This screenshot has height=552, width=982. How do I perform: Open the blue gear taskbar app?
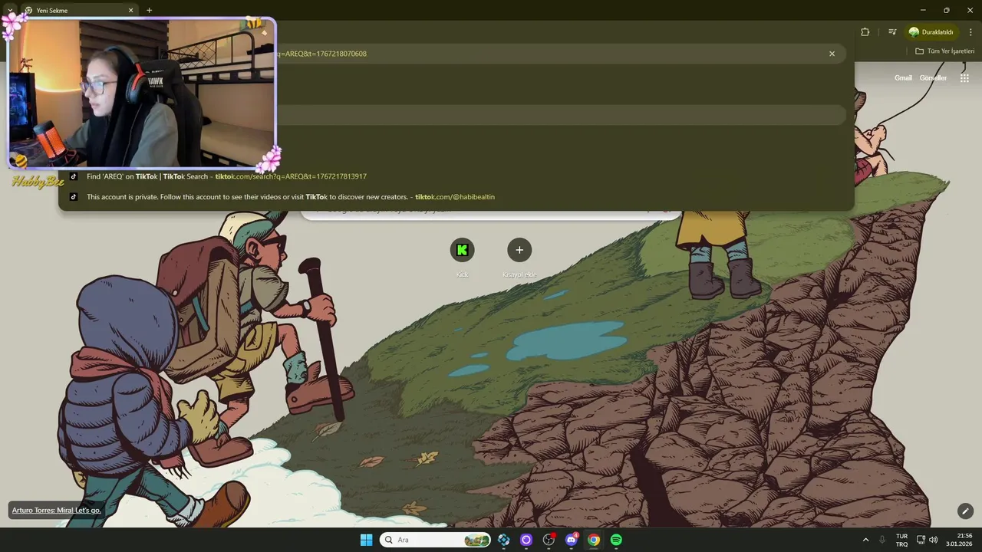[504, 540]
